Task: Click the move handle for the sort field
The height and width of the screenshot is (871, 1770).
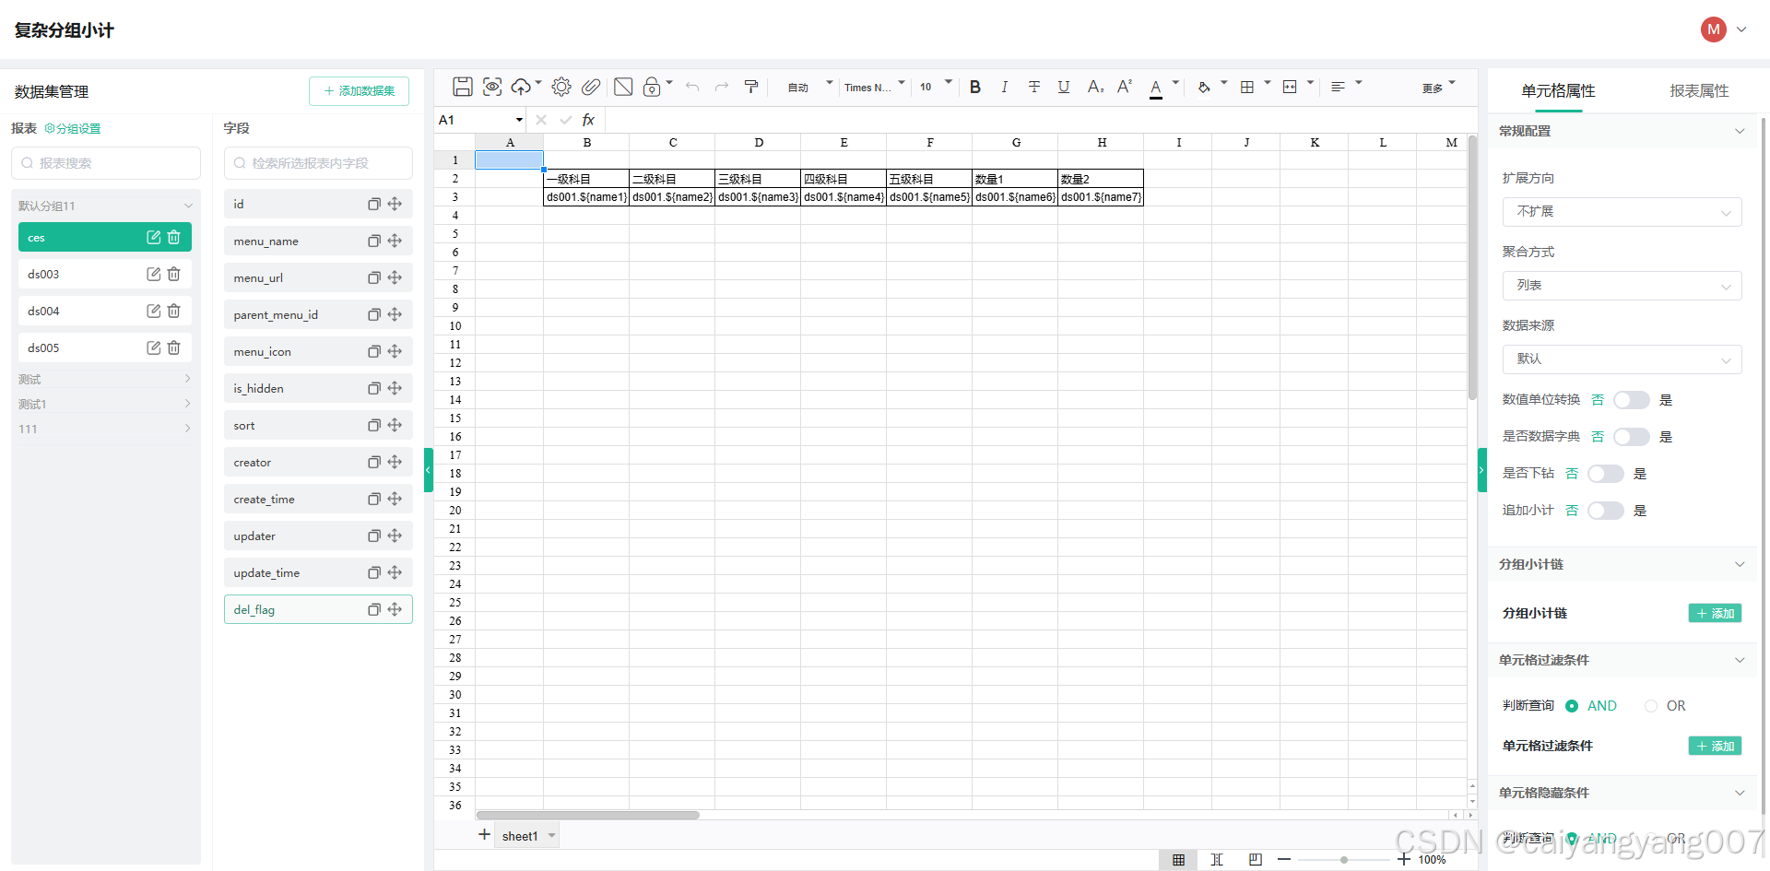Action: (x=395, y=425)
